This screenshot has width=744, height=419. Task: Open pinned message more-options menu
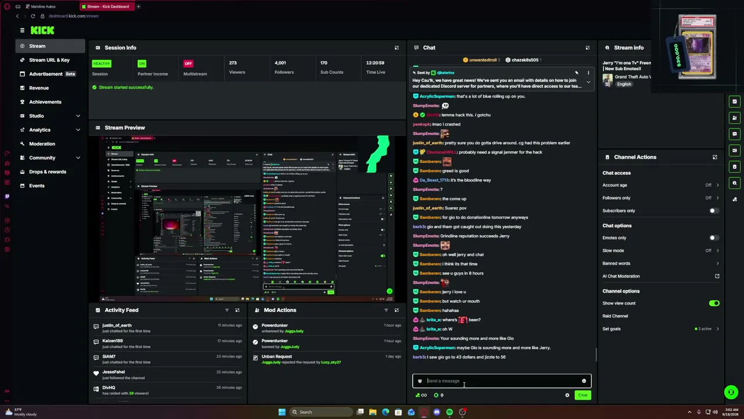pos(588,73)
